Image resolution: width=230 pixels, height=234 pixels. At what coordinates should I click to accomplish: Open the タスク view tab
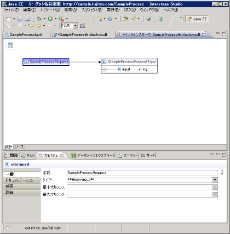pyautogui.click(x=28, y=155)
